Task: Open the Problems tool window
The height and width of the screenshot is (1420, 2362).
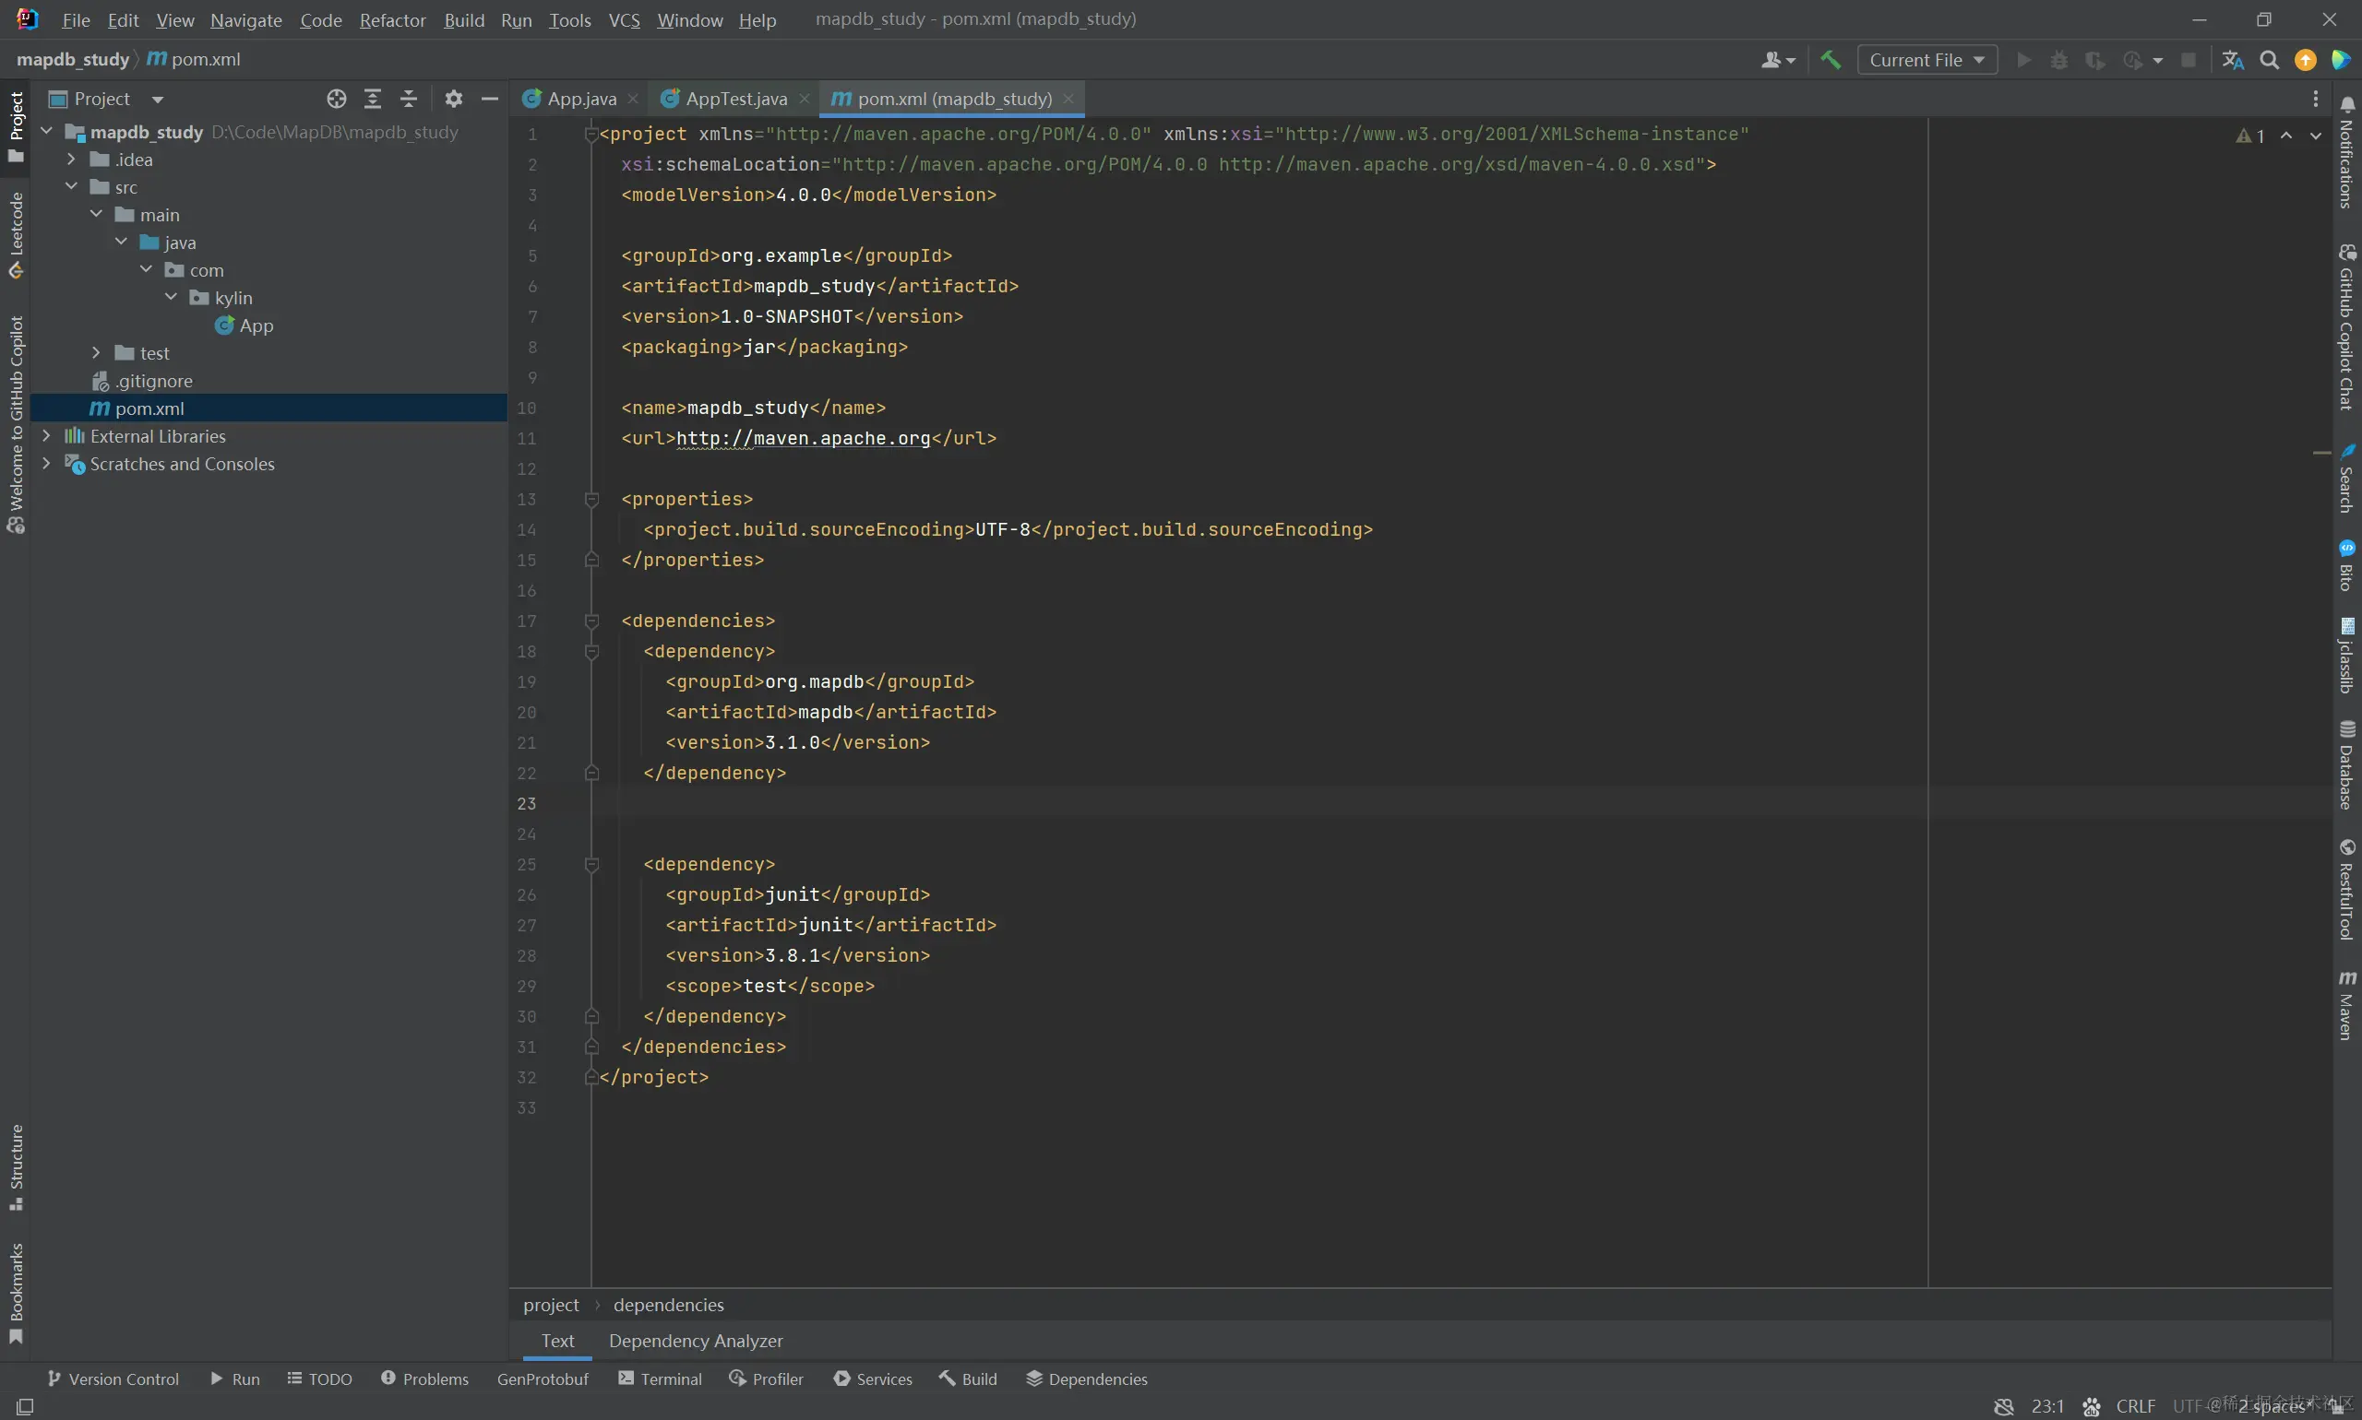Action: (425, 1379)
